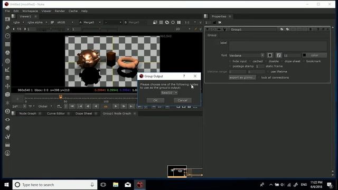Cancel the Group Output dialog
The image size is (338, 190).
click(182, 100)
